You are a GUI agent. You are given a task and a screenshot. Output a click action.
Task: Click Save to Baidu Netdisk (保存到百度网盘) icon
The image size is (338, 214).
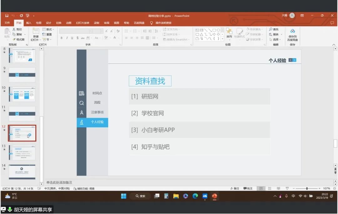coord(292,31)
